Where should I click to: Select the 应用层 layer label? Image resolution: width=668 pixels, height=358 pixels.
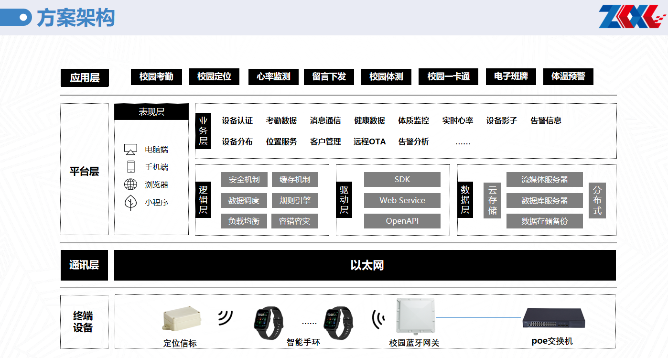[x=85, y=78]
